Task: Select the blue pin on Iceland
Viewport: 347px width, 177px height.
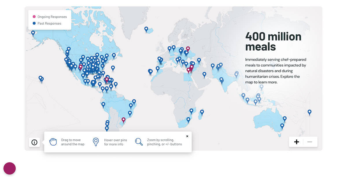Action: (146, 29)
